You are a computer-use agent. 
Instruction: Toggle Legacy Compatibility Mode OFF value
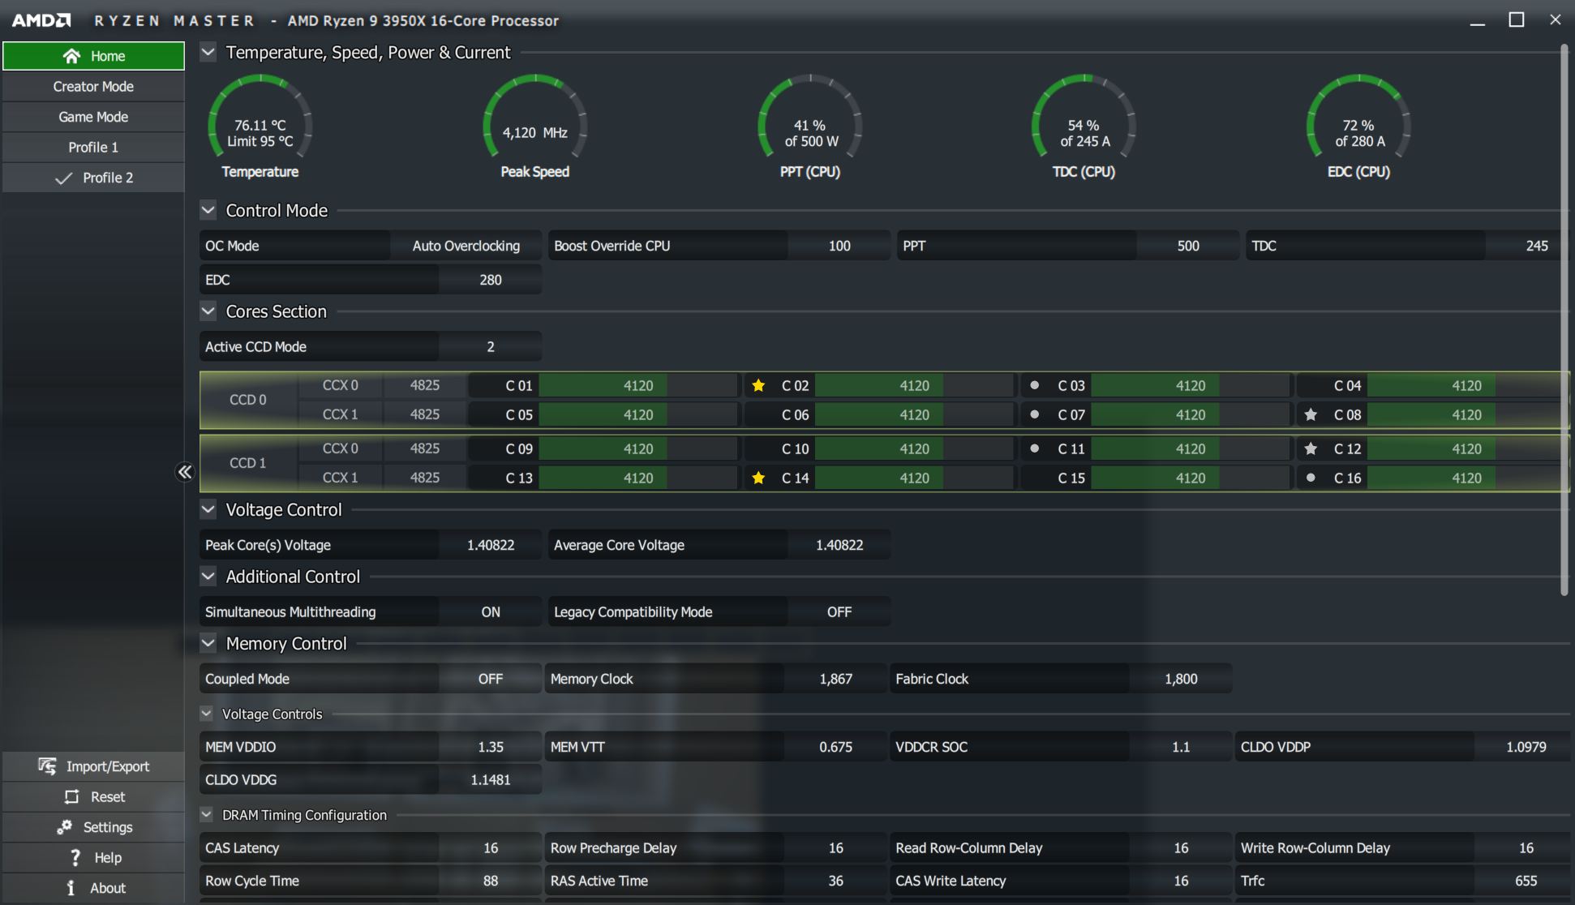pyautogui.click(x=839, y=612)
